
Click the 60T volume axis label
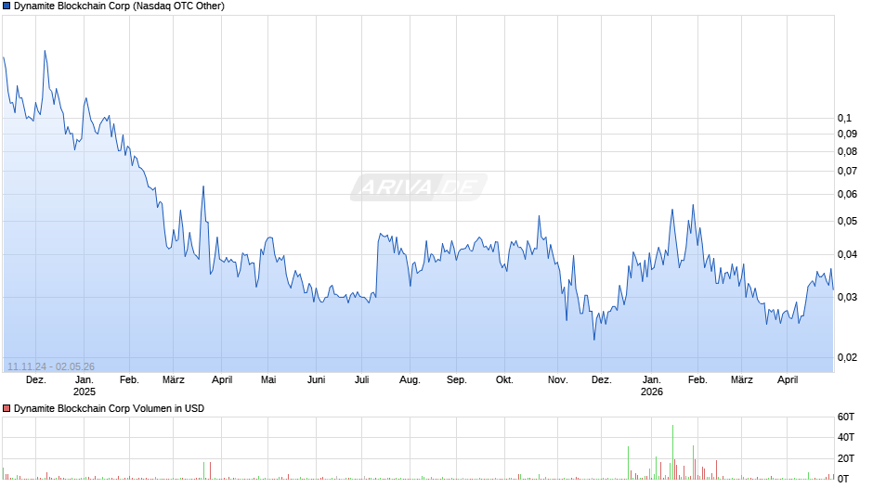point(846,417)
